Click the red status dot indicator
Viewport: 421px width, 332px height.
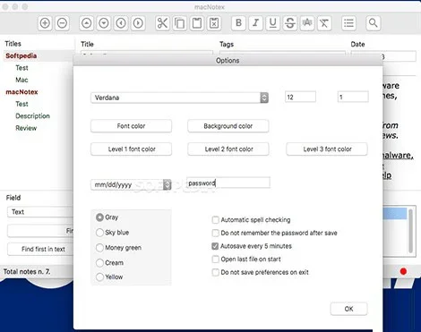(403, 271)
